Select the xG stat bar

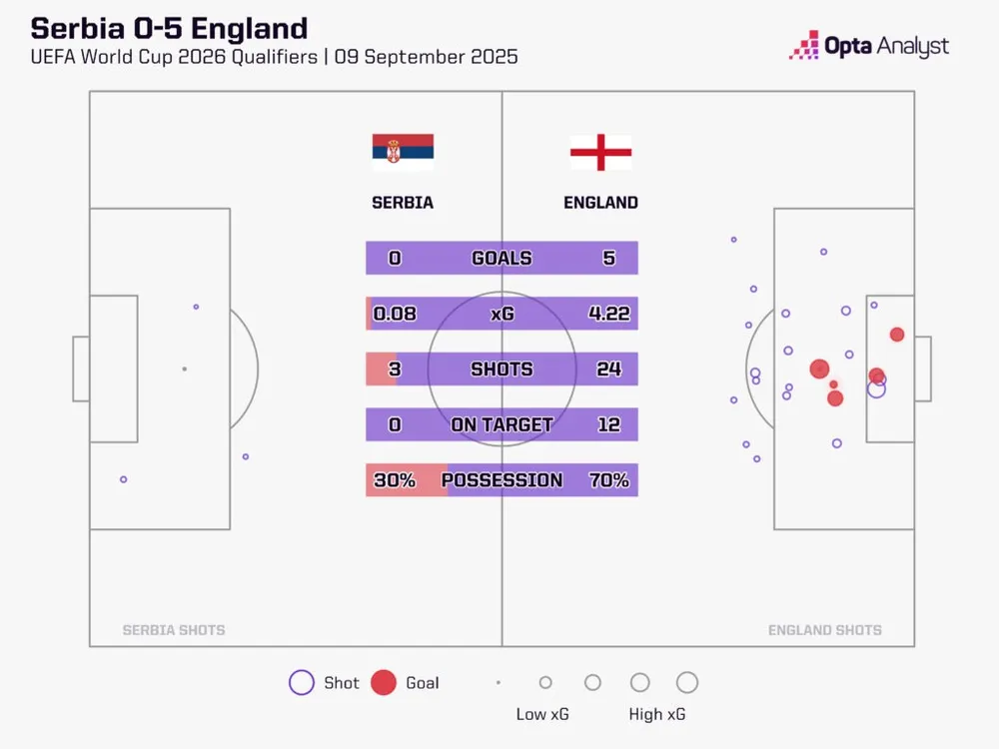(501, 314)
